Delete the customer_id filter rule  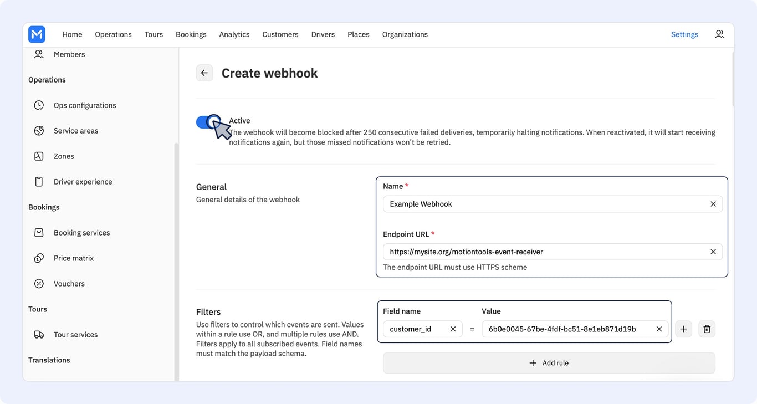click(707, 329)
